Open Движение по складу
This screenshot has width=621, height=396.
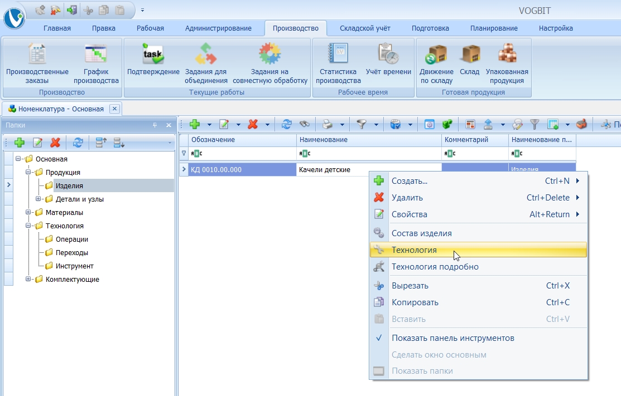tap(437, 64)
